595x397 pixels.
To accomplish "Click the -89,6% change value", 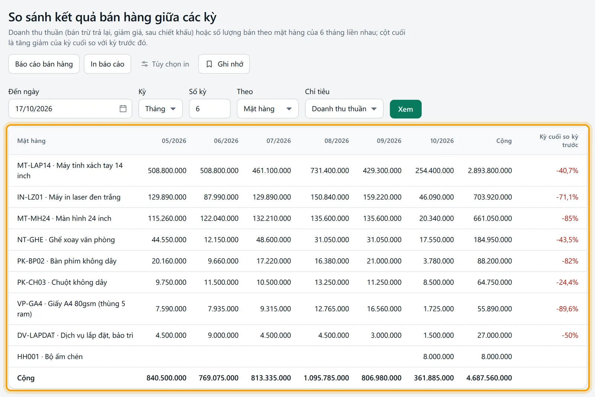I will click(x=567, y=309).
